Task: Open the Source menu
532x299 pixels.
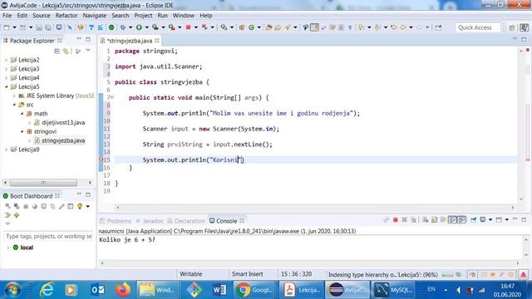Action: (x=41, y=16)
